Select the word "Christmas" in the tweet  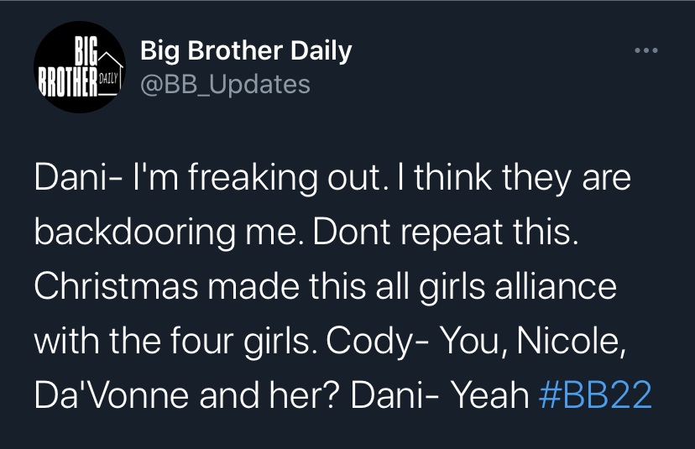(x=116, y=286)
